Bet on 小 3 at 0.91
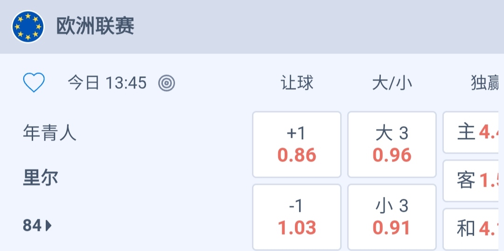 tap(392, 217)
